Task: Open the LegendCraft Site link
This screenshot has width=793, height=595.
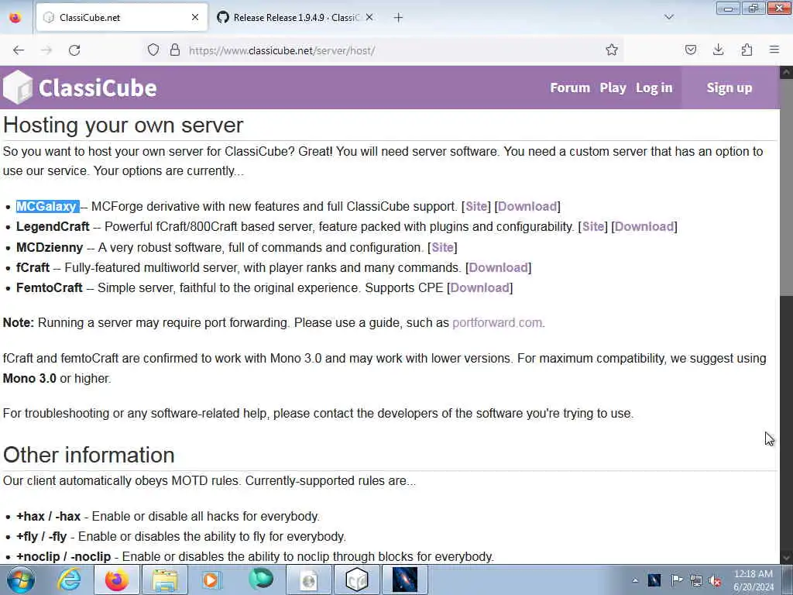Action: pos(592,227)
